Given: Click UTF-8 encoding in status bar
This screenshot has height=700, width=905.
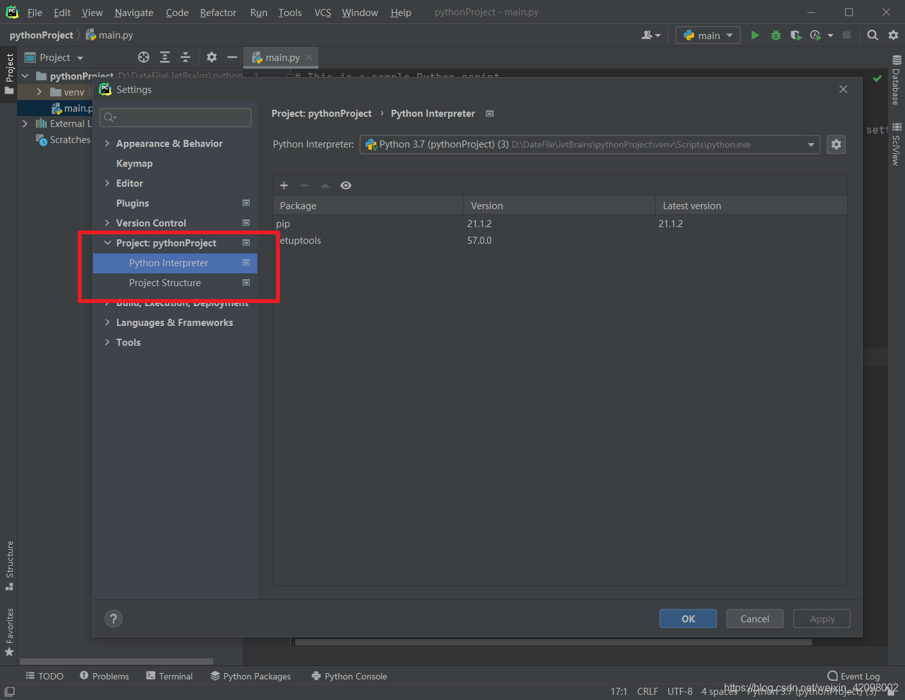Looking at the screenshot, I should pyautogui.click(x=680, y=692).
